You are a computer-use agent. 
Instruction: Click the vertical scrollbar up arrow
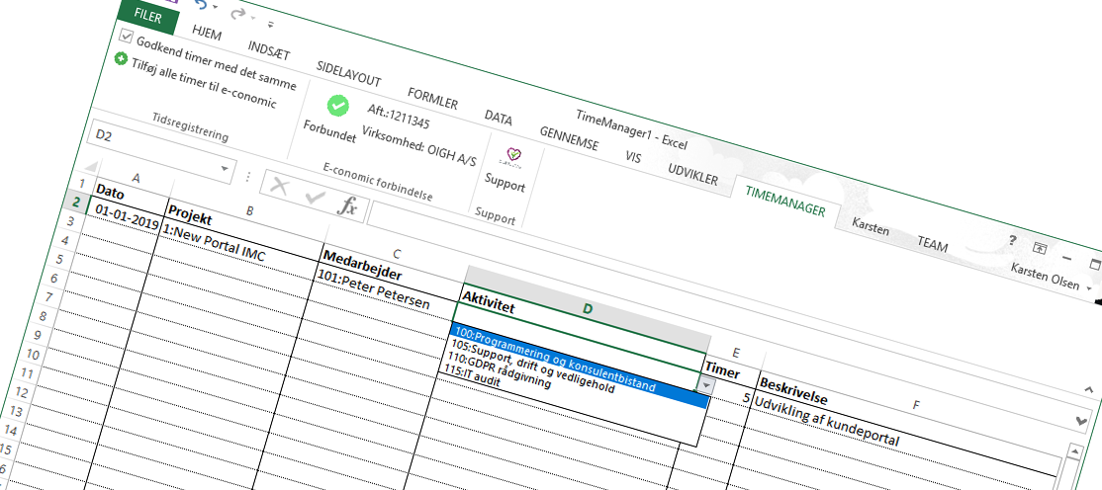[1074, 451]
